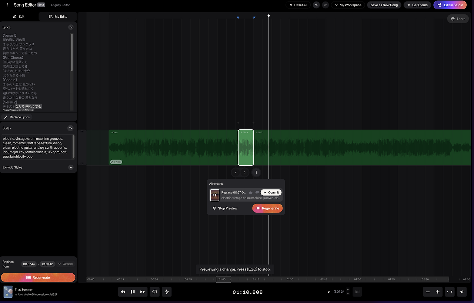This screenshot has width=474, height=303.
Task: Switch to the My Edits tab
Action: pos(58,17)
